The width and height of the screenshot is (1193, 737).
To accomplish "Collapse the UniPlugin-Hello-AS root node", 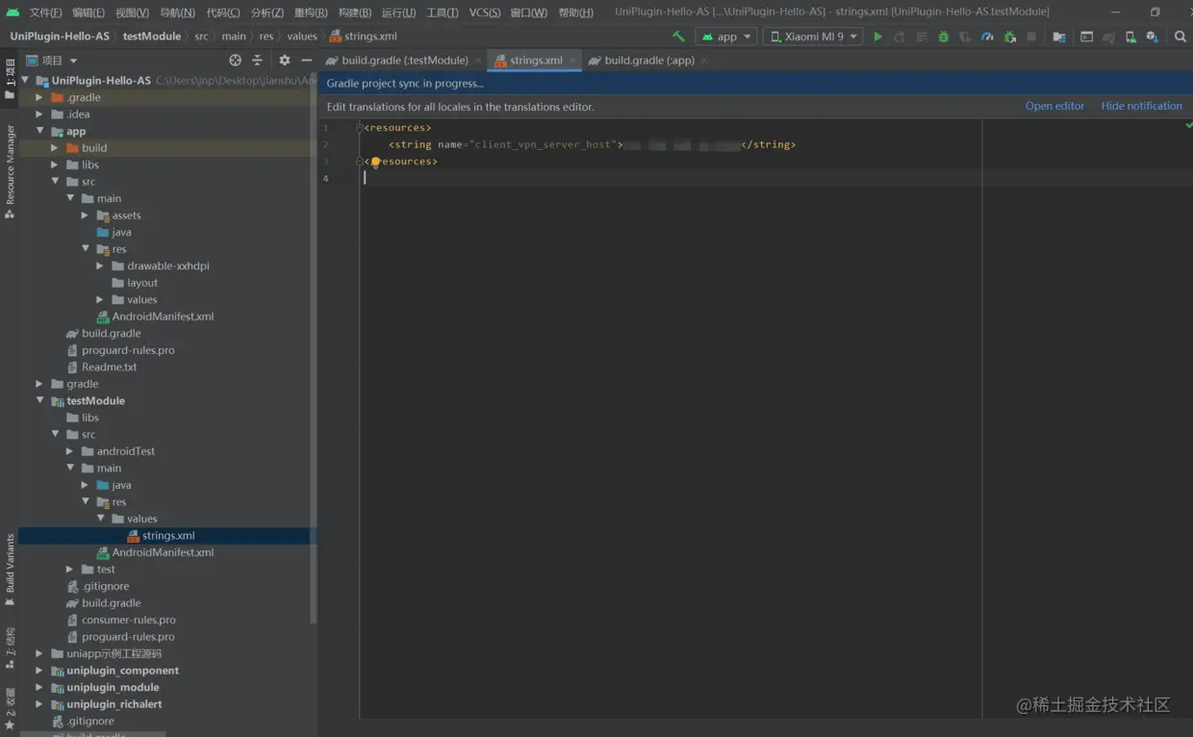I will point(25,81).
